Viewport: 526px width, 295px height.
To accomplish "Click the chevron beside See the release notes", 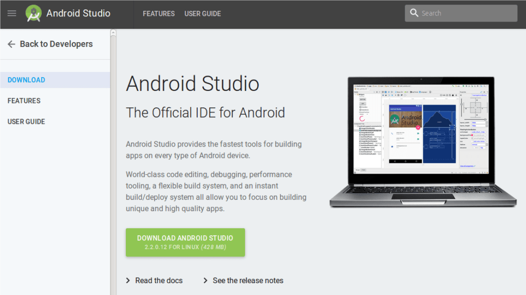I will (205, 281).
